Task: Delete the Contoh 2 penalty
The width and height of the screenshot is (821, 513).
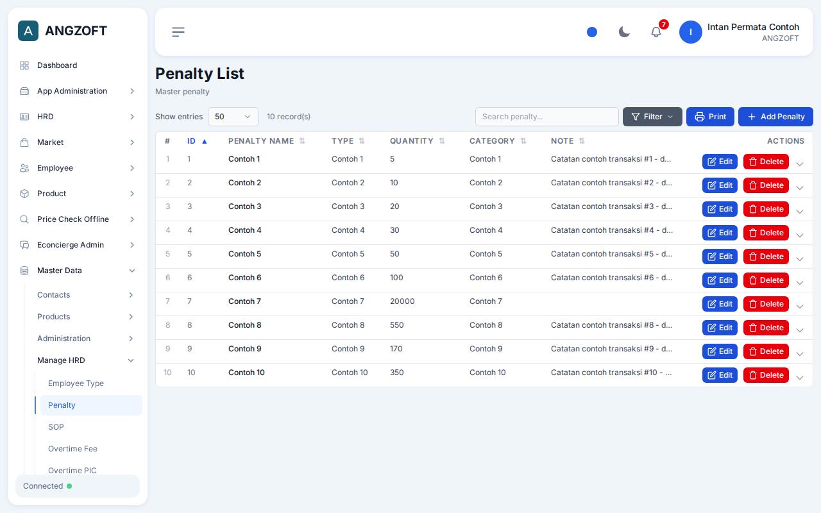Action: pos(766,185)
